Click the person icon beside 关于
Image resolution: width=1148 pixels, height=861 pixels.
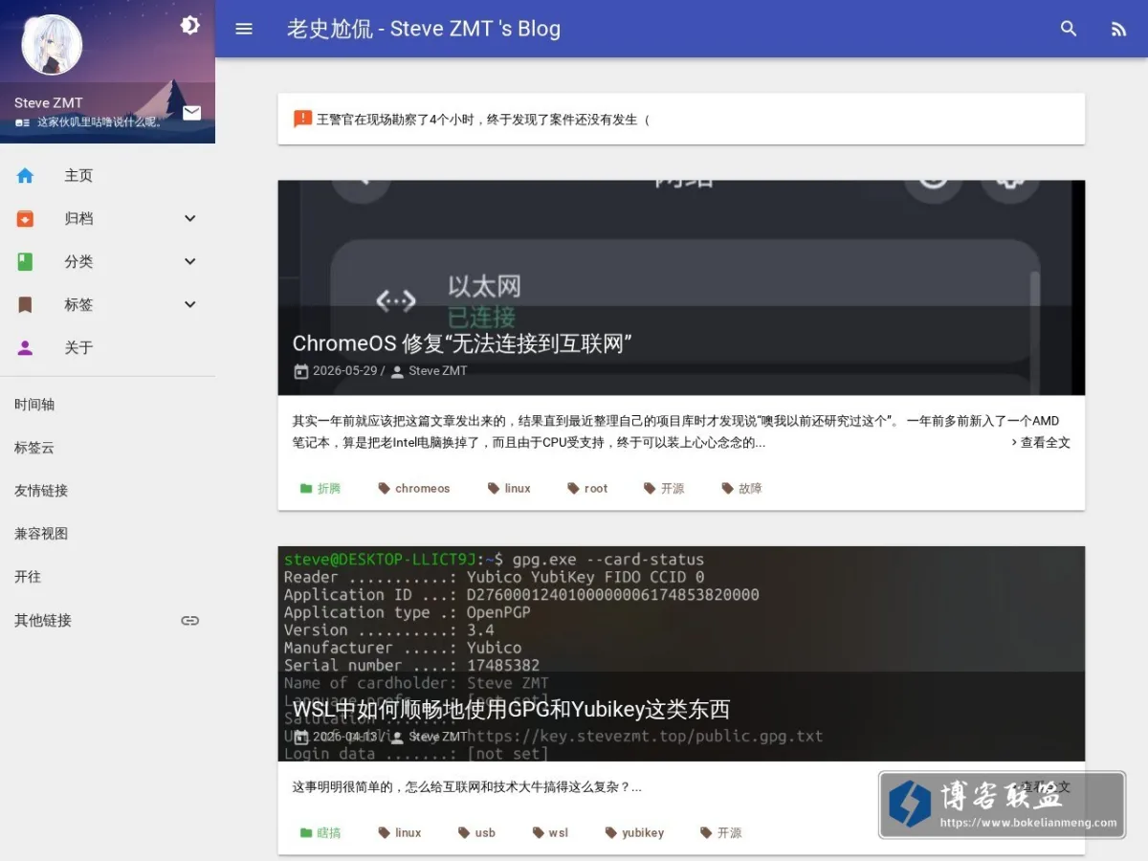tap(25, 348)
